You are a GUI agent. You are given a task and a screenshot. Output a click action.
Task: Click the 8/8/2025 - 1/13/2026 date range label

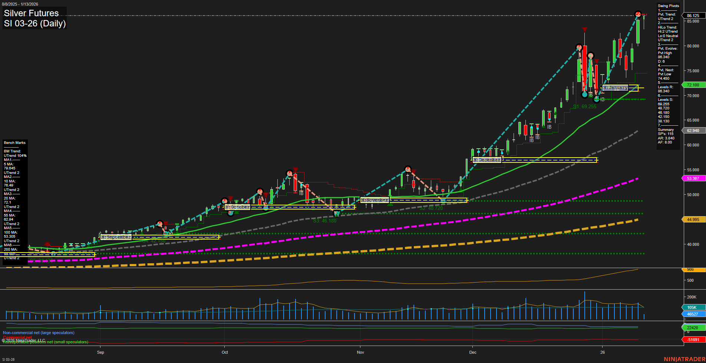[20, 4]
